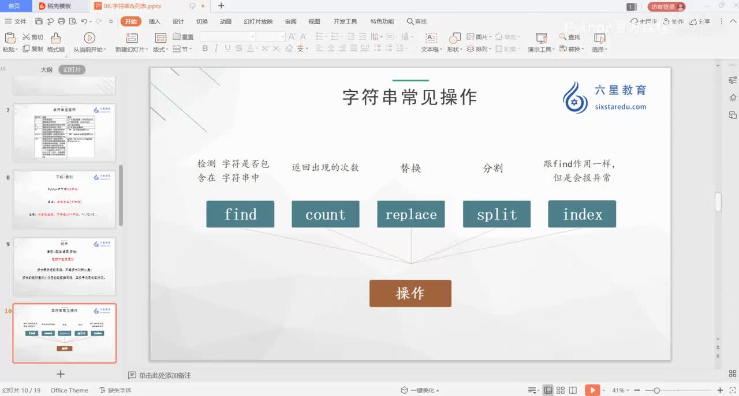The image size is (739, 396).
Task: Switch to Slide Show (幻灯片放映) tab
Action: coord(258,21)
